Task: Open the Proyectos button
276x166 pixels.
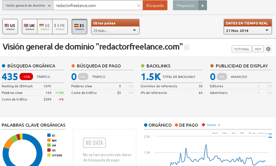Action: [185, 6]
